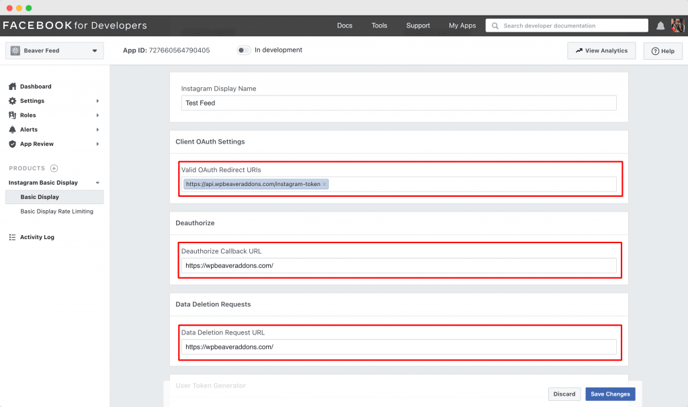Click the Alerts bell icon in sidebar
Viewport: 688px width, 407px height.
click(x=12, y=130)
